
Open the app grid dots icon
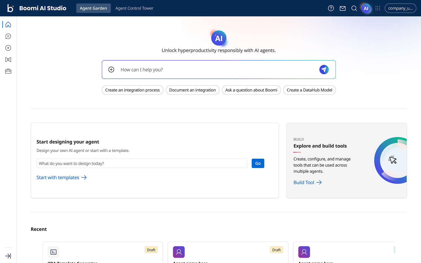(378, 8)
